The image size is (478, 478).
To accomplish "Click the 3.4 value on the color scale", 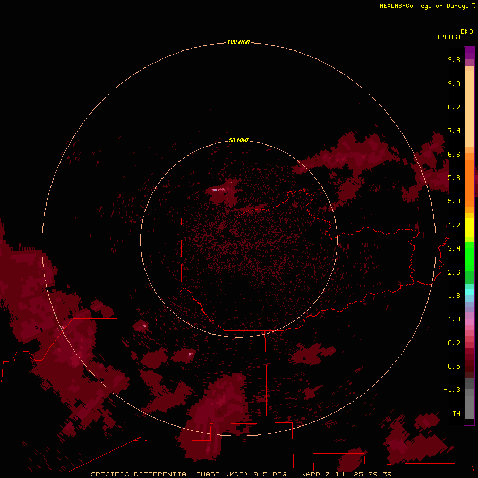I will click(454, 249).
